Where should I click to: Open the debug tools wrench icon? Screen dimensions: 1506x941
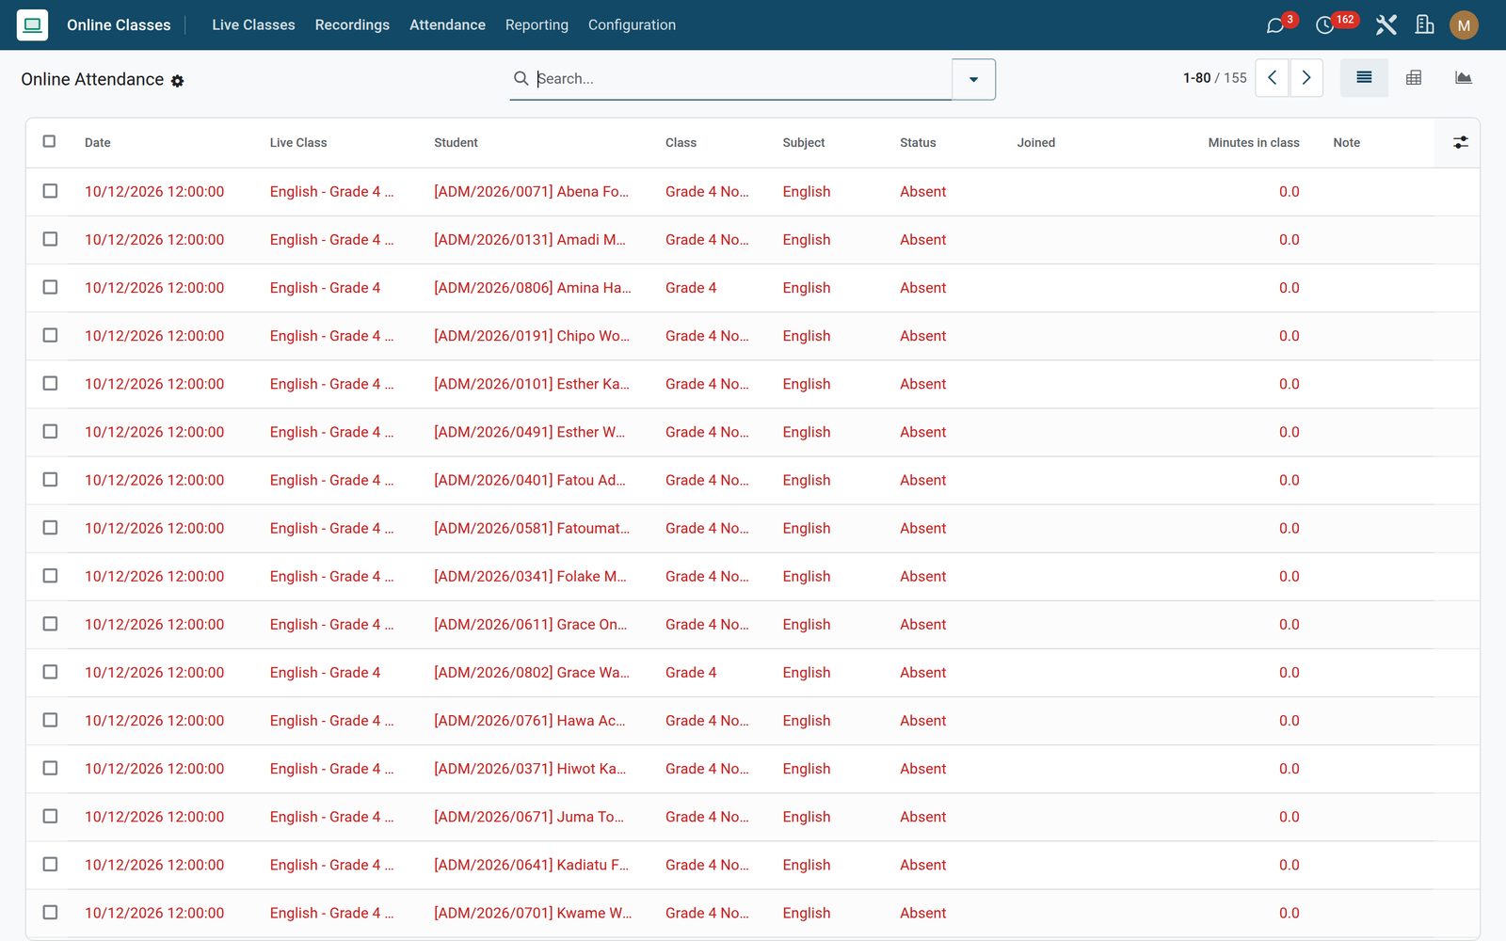pos(1386,25)
